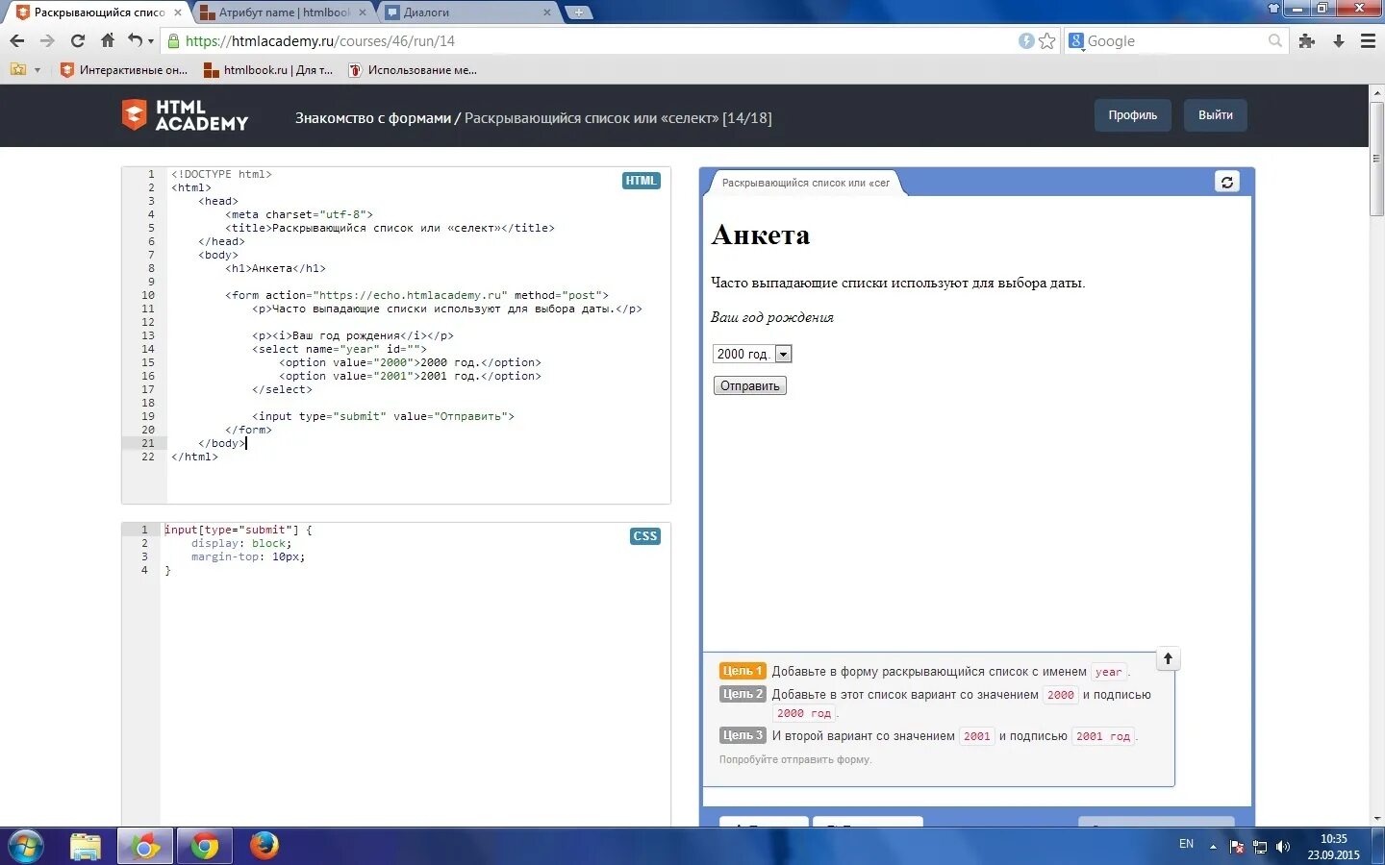Click the 'Цель 2' goal badge
This screenshot has width=1385, height=865.
point(743,694)
